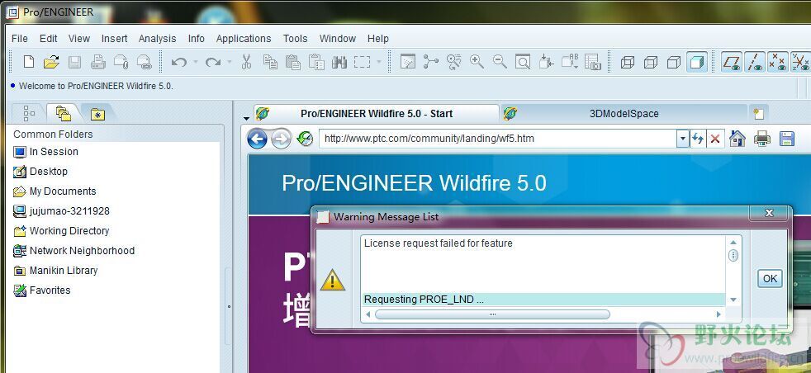Go forward in embedded browser

pos(281,139)
